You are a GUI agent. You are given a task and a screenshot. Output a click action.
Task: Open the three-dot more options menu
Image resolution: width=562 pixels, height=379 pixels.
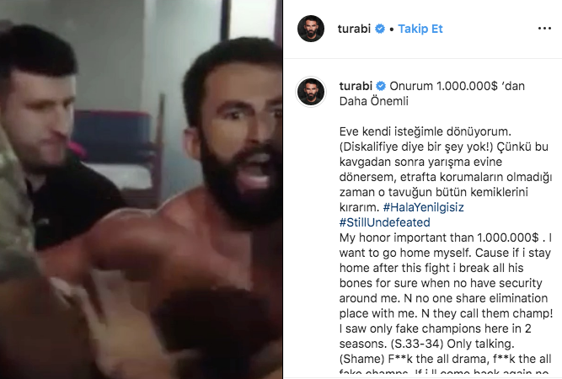544,29
